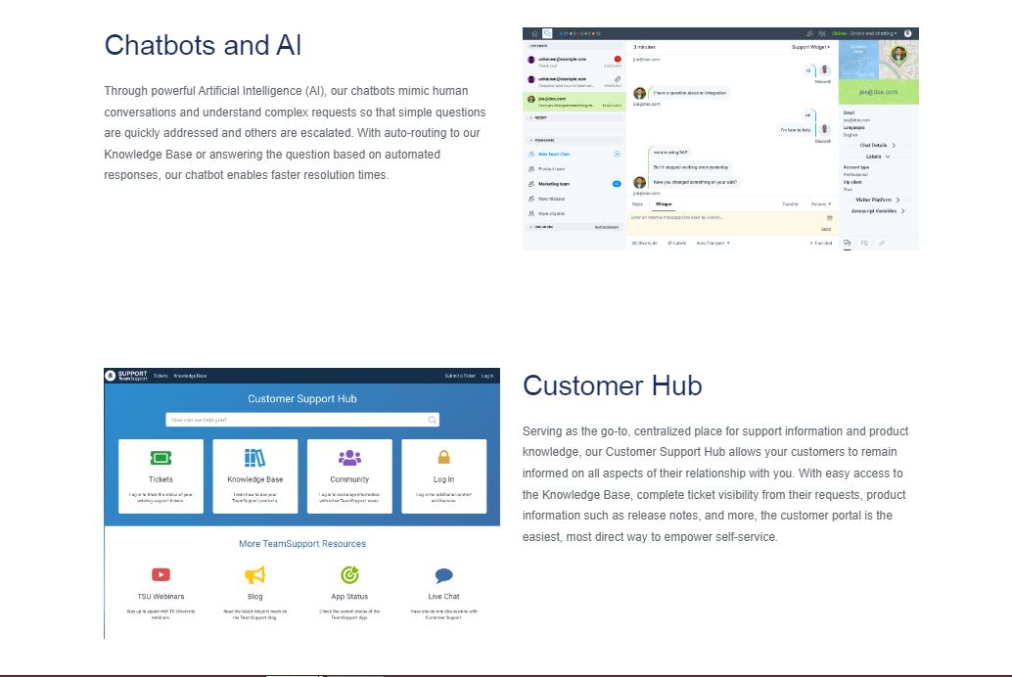This screenshot has height=677, width=1012.
Task: Click the search magnifier in hub search bar
Action: click(x=432, y=420)
